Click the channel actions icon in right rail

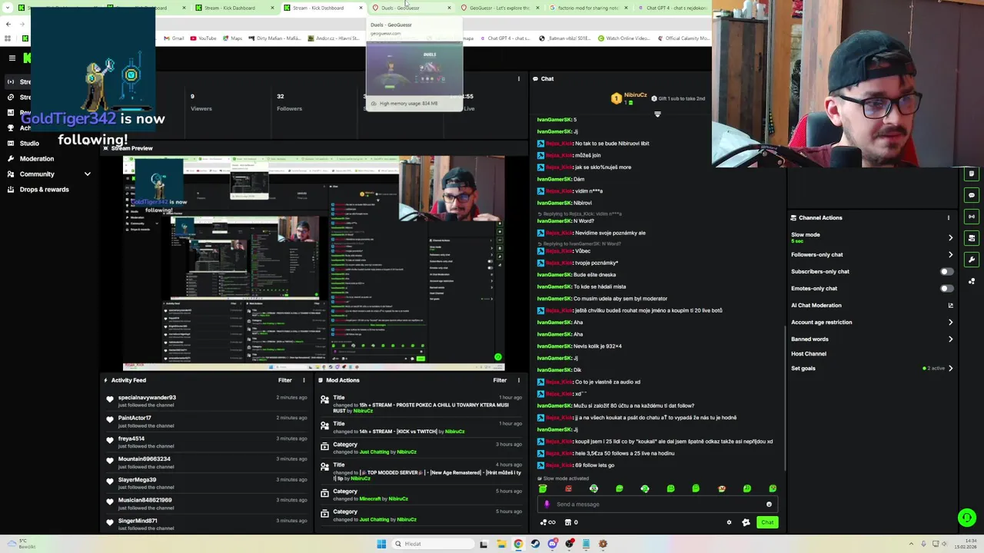point(972,238)
